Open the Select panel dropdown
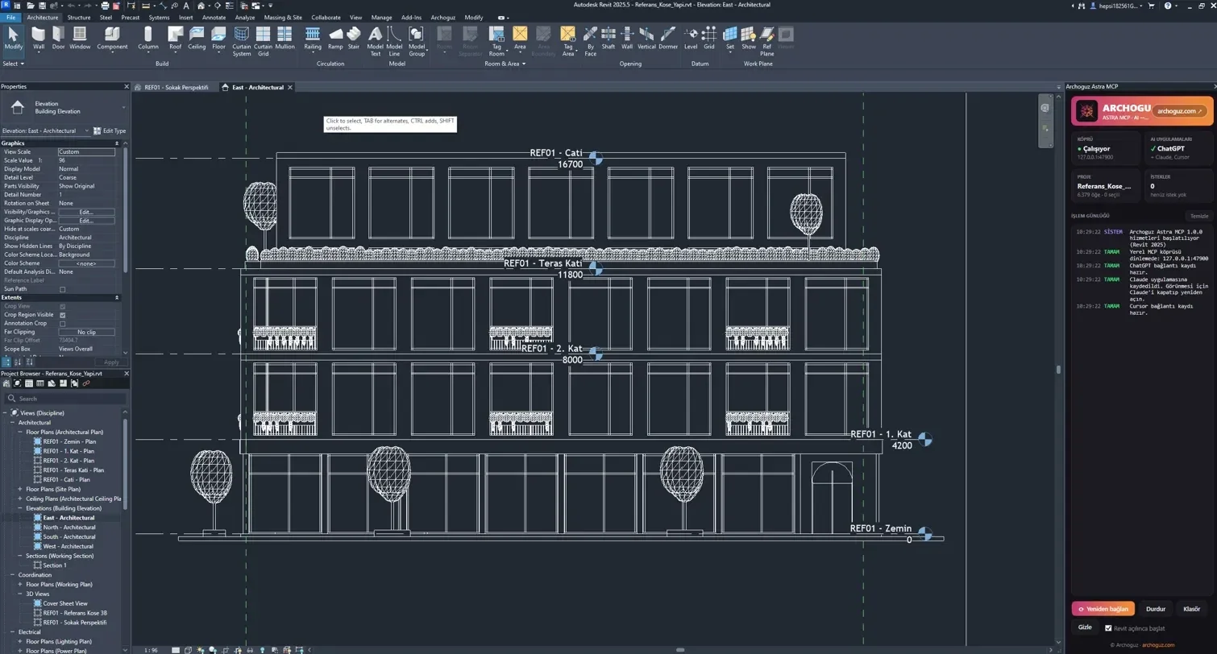The image size is (1217, 654). tap(13, 64)
